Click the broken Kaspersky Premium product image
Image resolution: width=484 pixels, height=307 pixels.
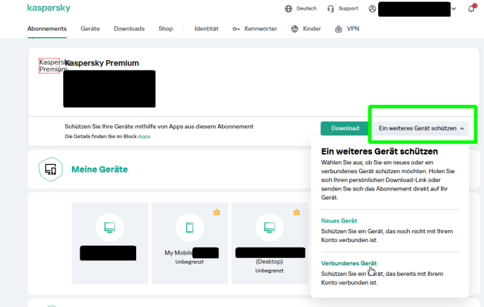coord(49,66)
